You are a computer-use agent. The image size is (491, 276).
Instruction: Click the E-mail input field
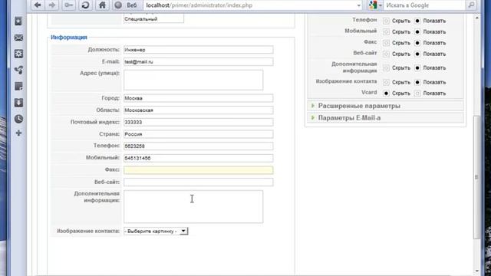[198, 61]
